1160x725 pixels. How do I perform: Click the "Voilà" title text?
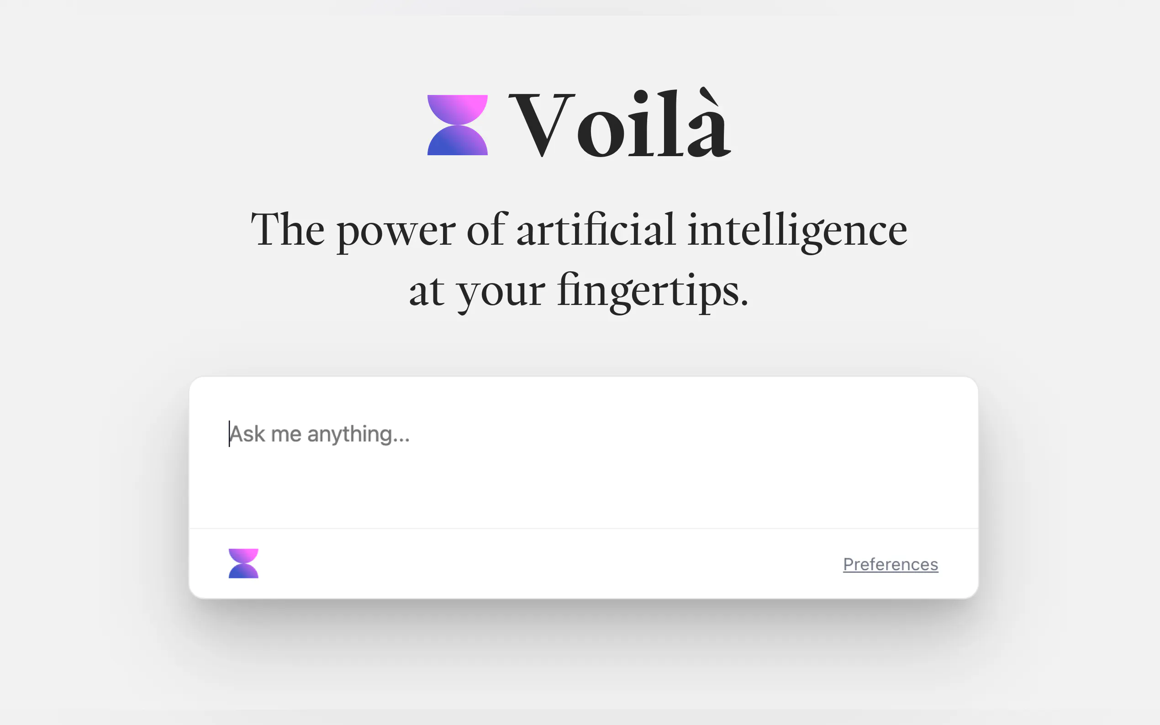point(620,125)
